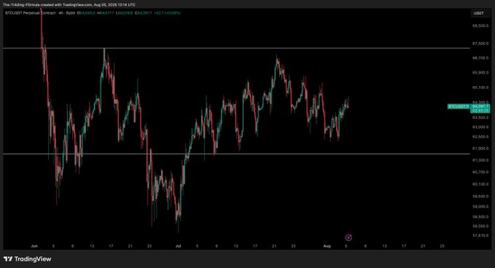
Task: Click the 61,900.0 price axis label
Action: tap(480, 148)
